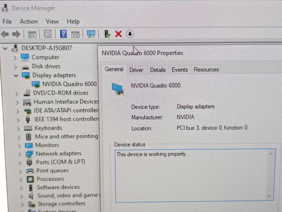Toggle the action pane toolbar icon
Viewport: 282px width, 212px height.
point(75,34)
